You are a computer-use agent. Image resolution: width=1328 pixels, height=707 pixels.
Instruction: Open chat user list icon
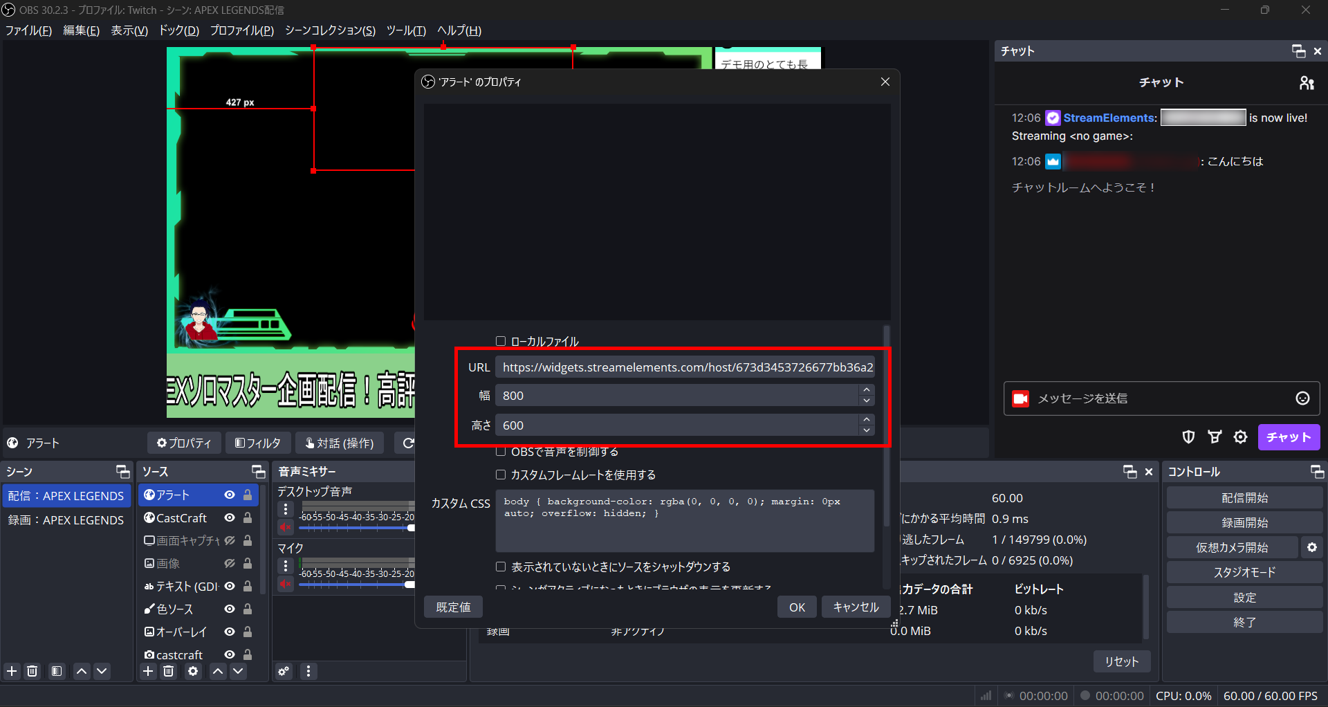pos(1307,83)
